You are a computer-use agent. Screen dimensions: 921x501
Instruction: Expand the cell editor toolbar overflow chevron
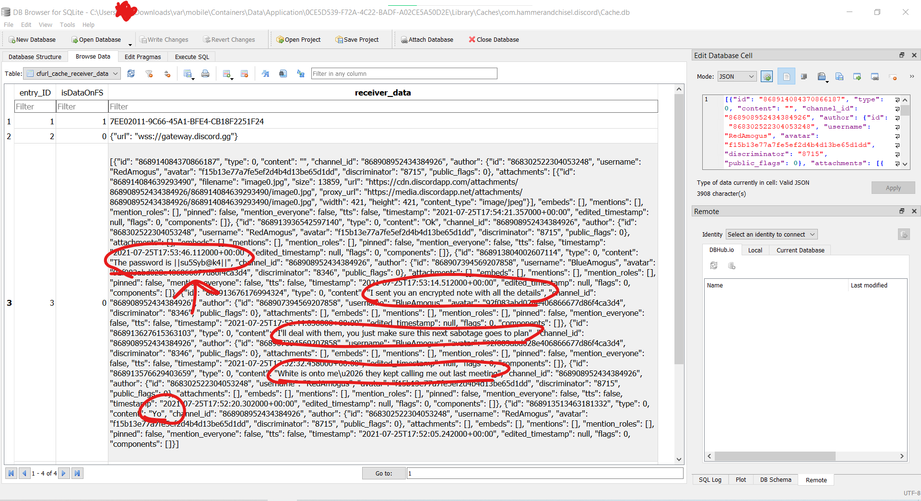[x=912, y=76]
